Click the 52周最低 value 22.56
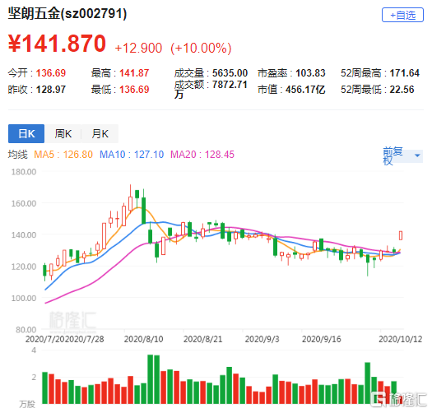The height and width of the screenshot is (413, 432). point(402,90)
